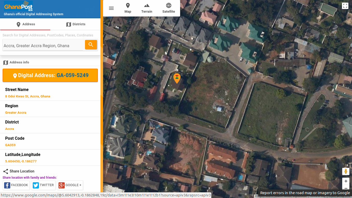Zoom in on the map
This screenshot has width=352, height=198.
pyautogui.click(x=346, y=181)
